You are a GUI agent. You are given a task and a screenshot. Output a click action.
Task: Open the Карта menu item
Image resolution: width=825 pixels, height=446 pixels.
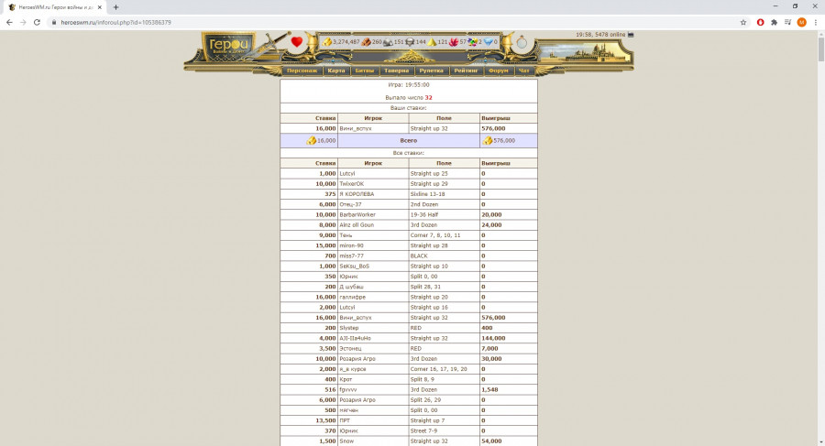336,71
